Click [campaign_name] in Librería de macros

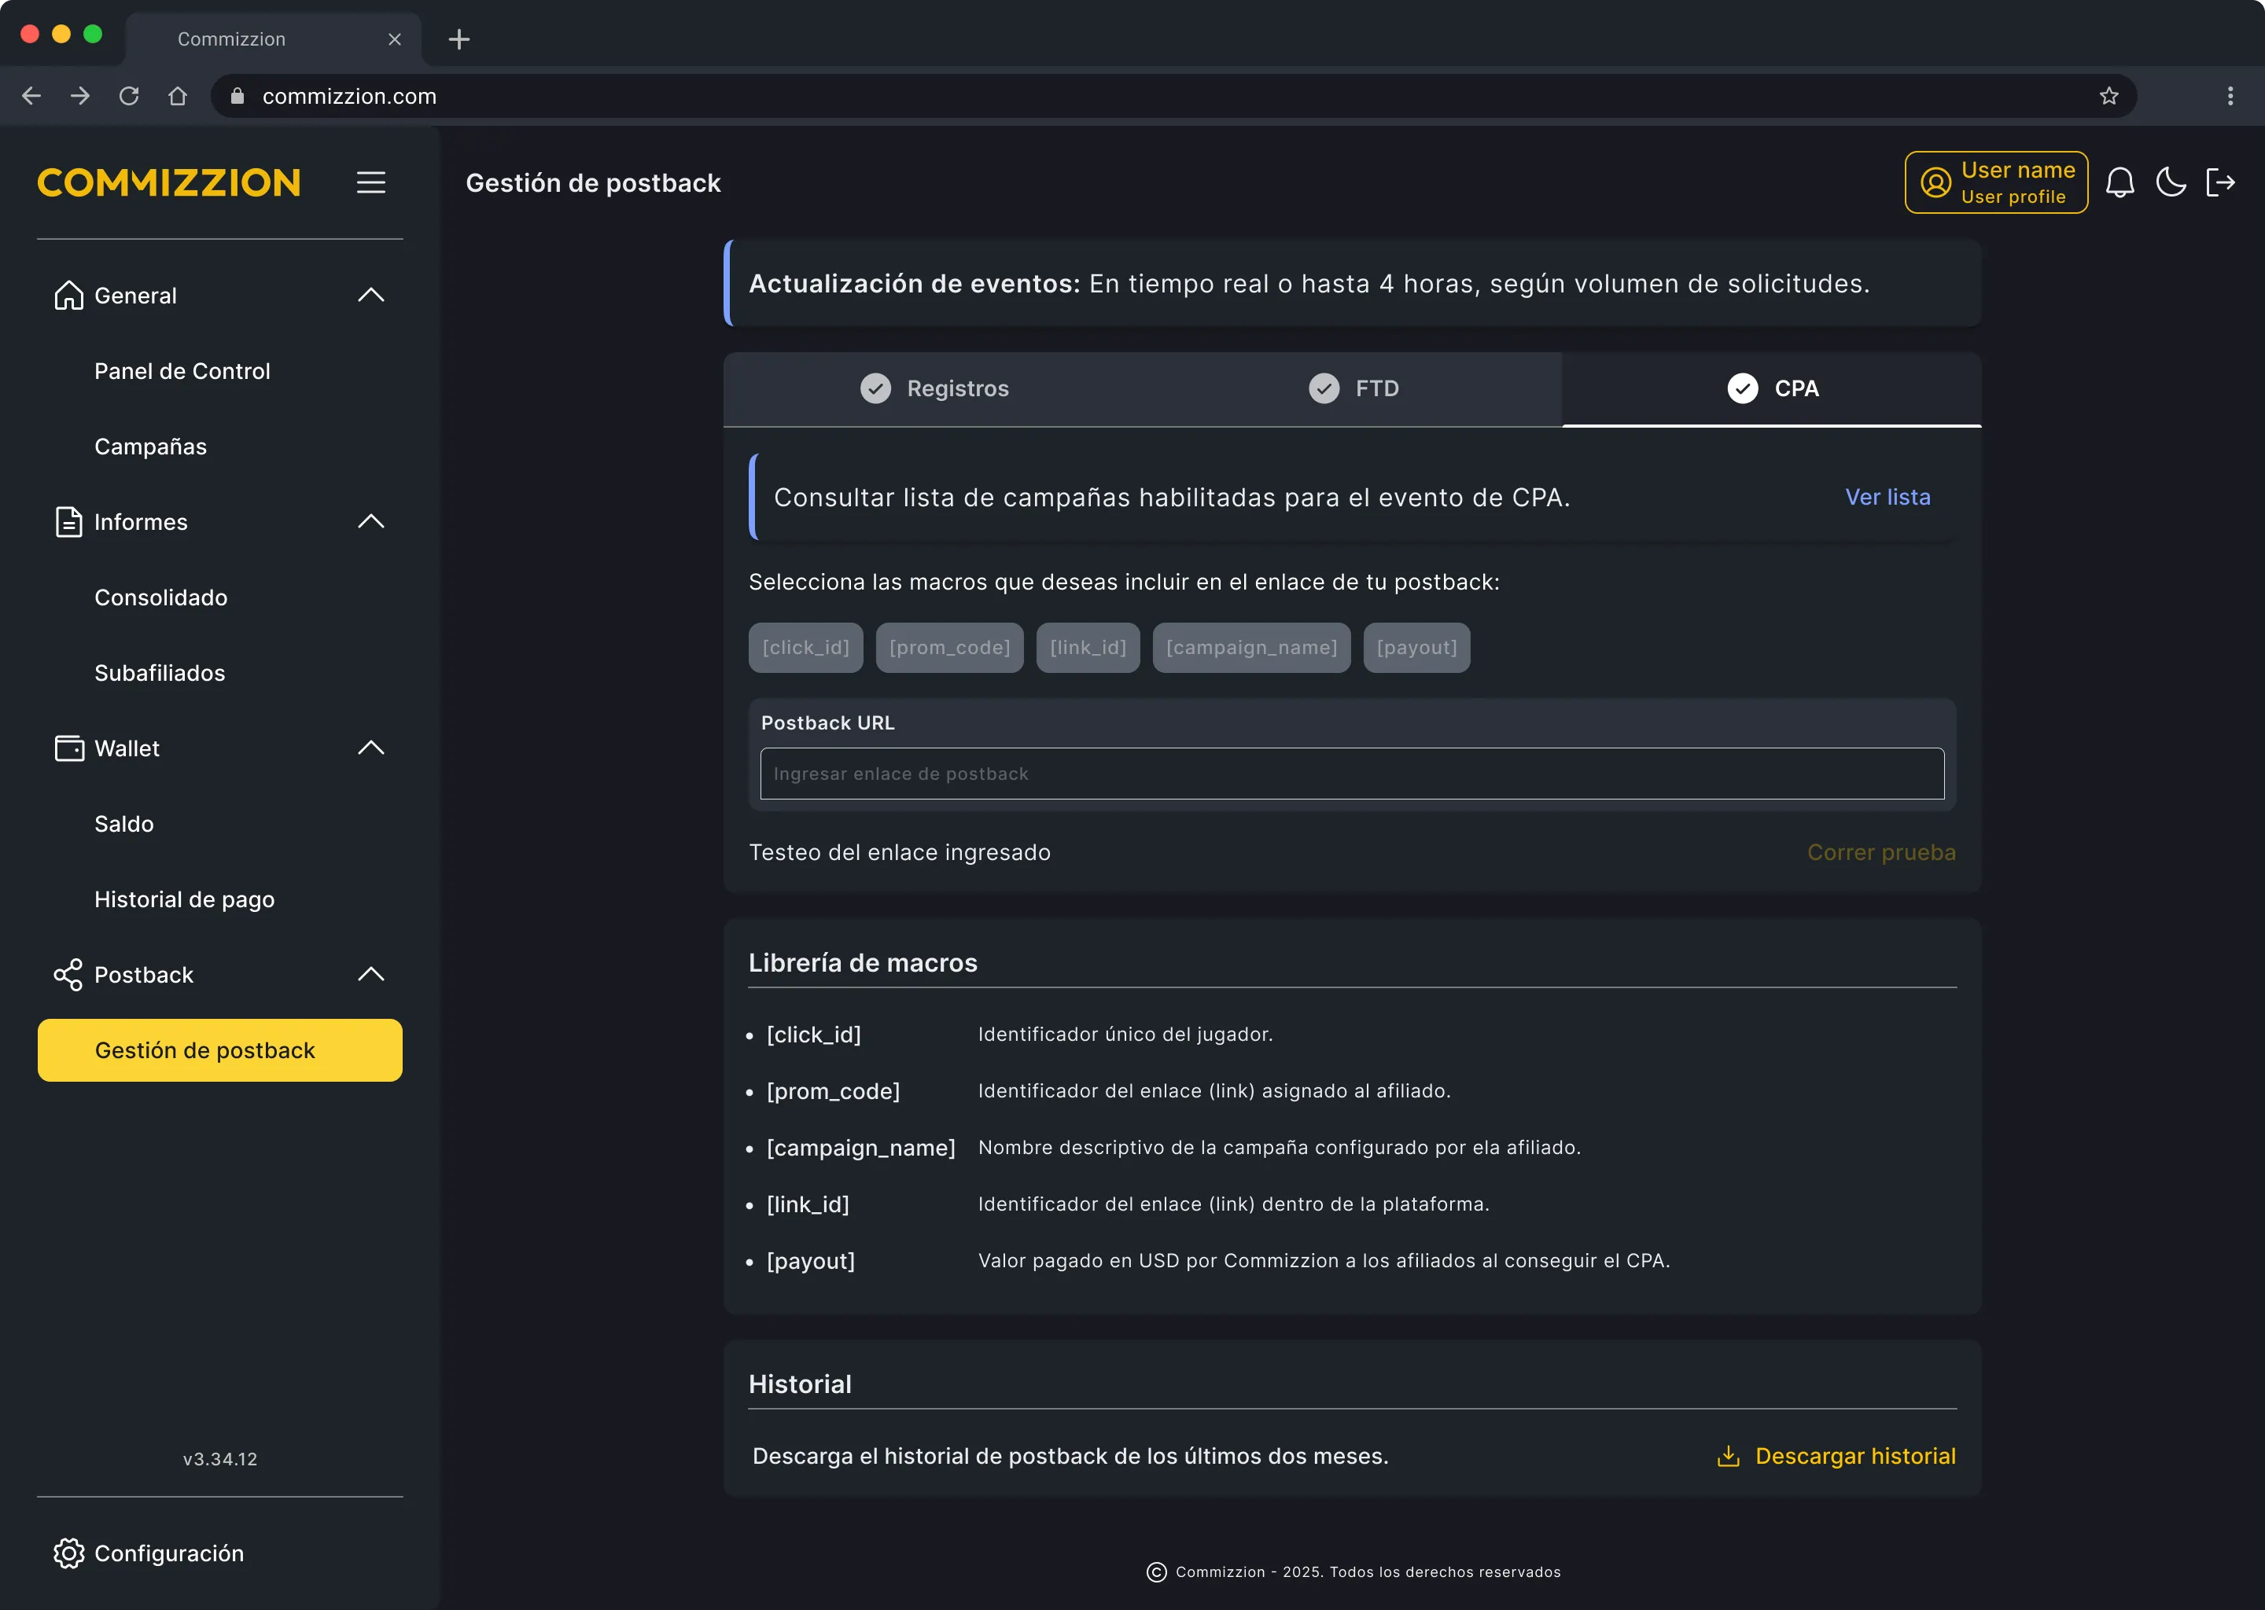[x=861, y=1148]
